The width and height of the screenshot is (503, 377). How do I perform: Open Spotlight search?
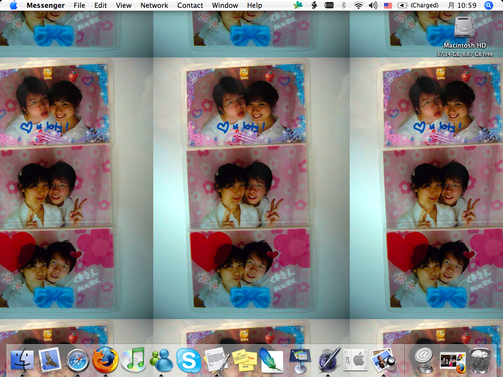tap(488, 5)
